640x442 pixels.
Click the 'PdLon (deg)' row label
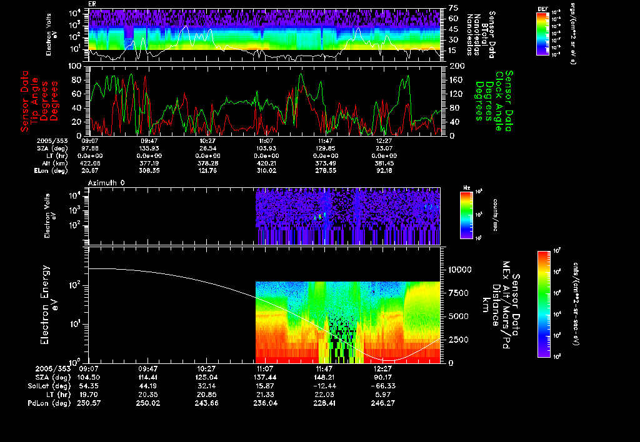[x=49, y=403]
